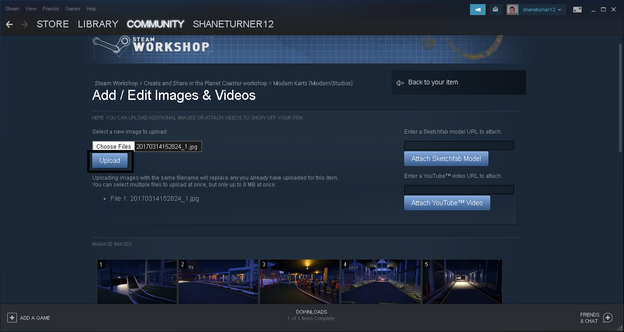
Task: Click the File 1 list entry
Action: (x=155, y=199)
